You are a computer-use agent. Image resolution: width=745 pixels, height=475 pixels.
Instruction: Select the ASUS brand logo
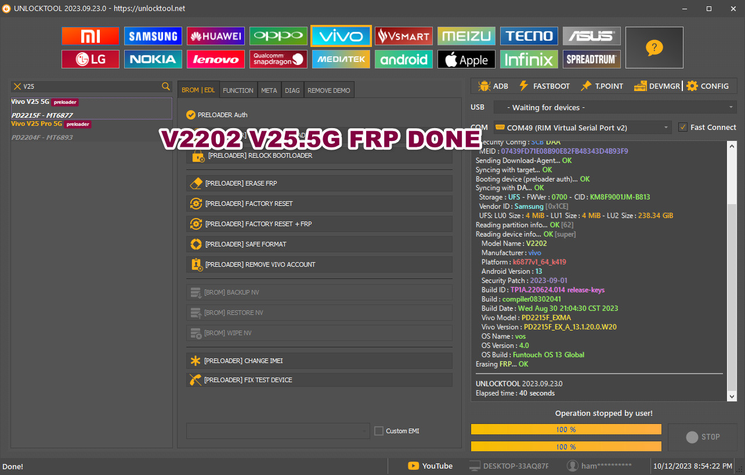pos(592,36)
